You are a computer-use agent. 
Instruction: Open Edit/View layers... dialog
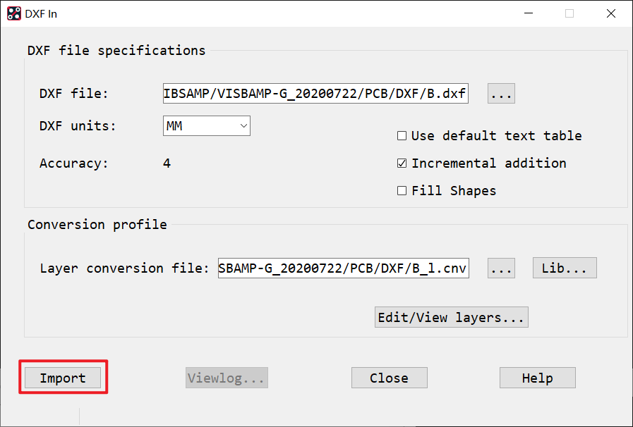pos(452,318)
